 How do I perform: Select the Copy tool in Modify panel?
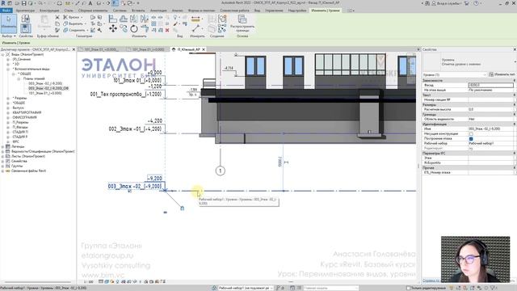124,29
